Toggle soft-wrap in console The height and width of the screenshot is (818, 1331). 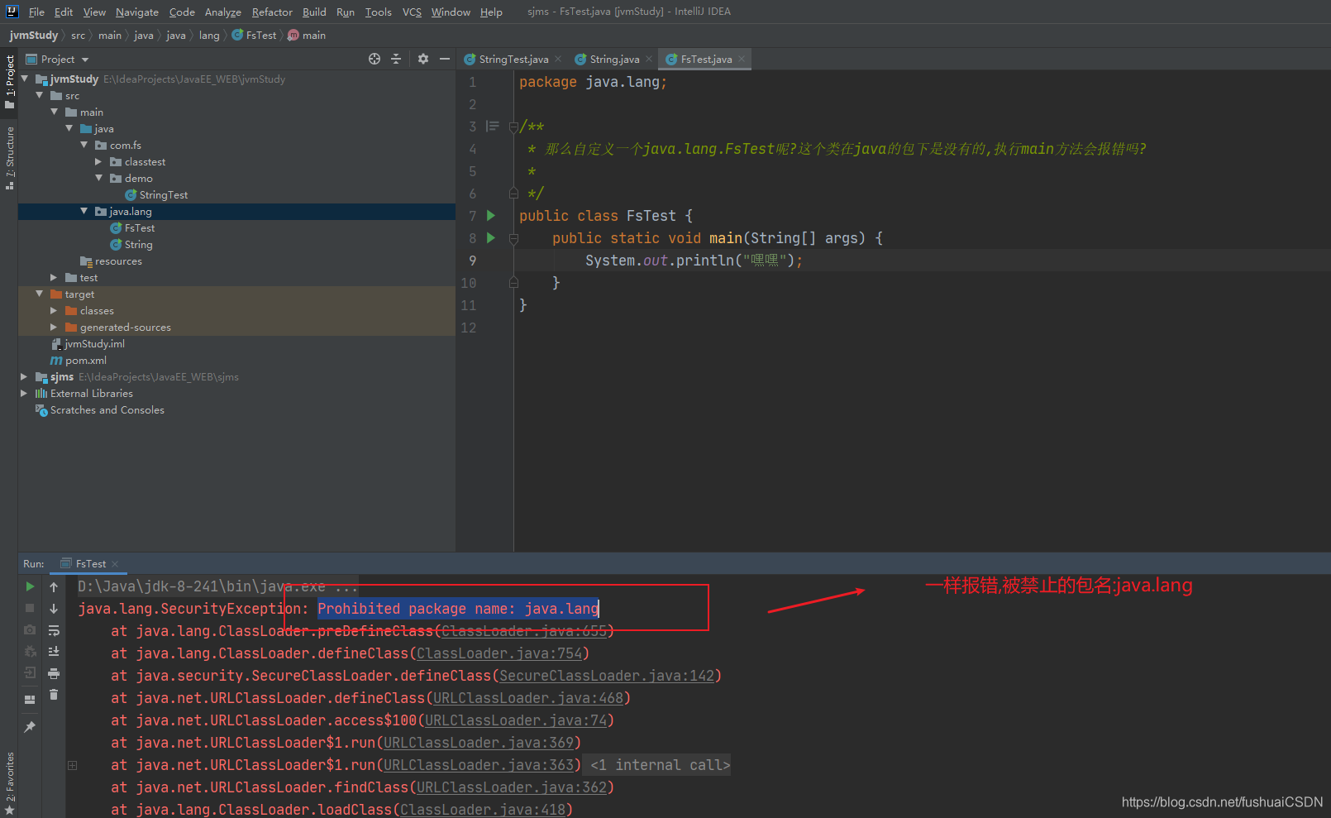coord(54,630)
